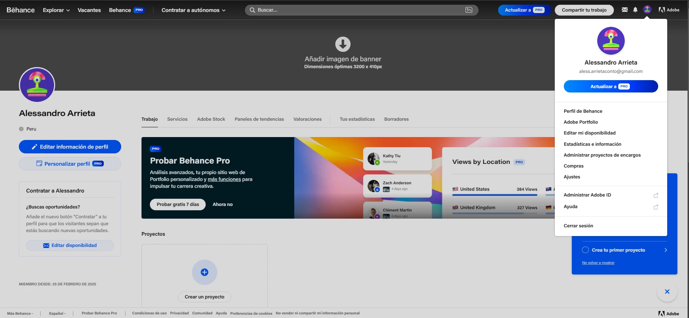Click Editar información de perfil button

click(x=70, y=147)
